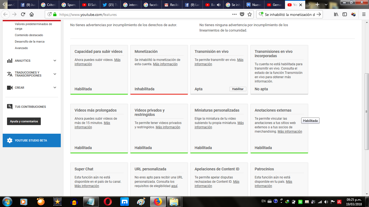Open the list-all-tabs dropdown arrow
The width and height of the screenshot is (369, 207).
[326, 5]
